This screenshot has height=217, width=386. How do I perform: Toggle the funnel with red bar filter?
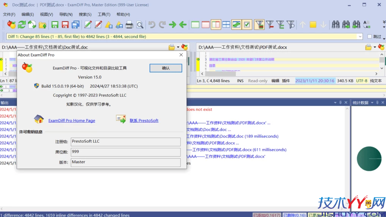[x=270, y=25]
